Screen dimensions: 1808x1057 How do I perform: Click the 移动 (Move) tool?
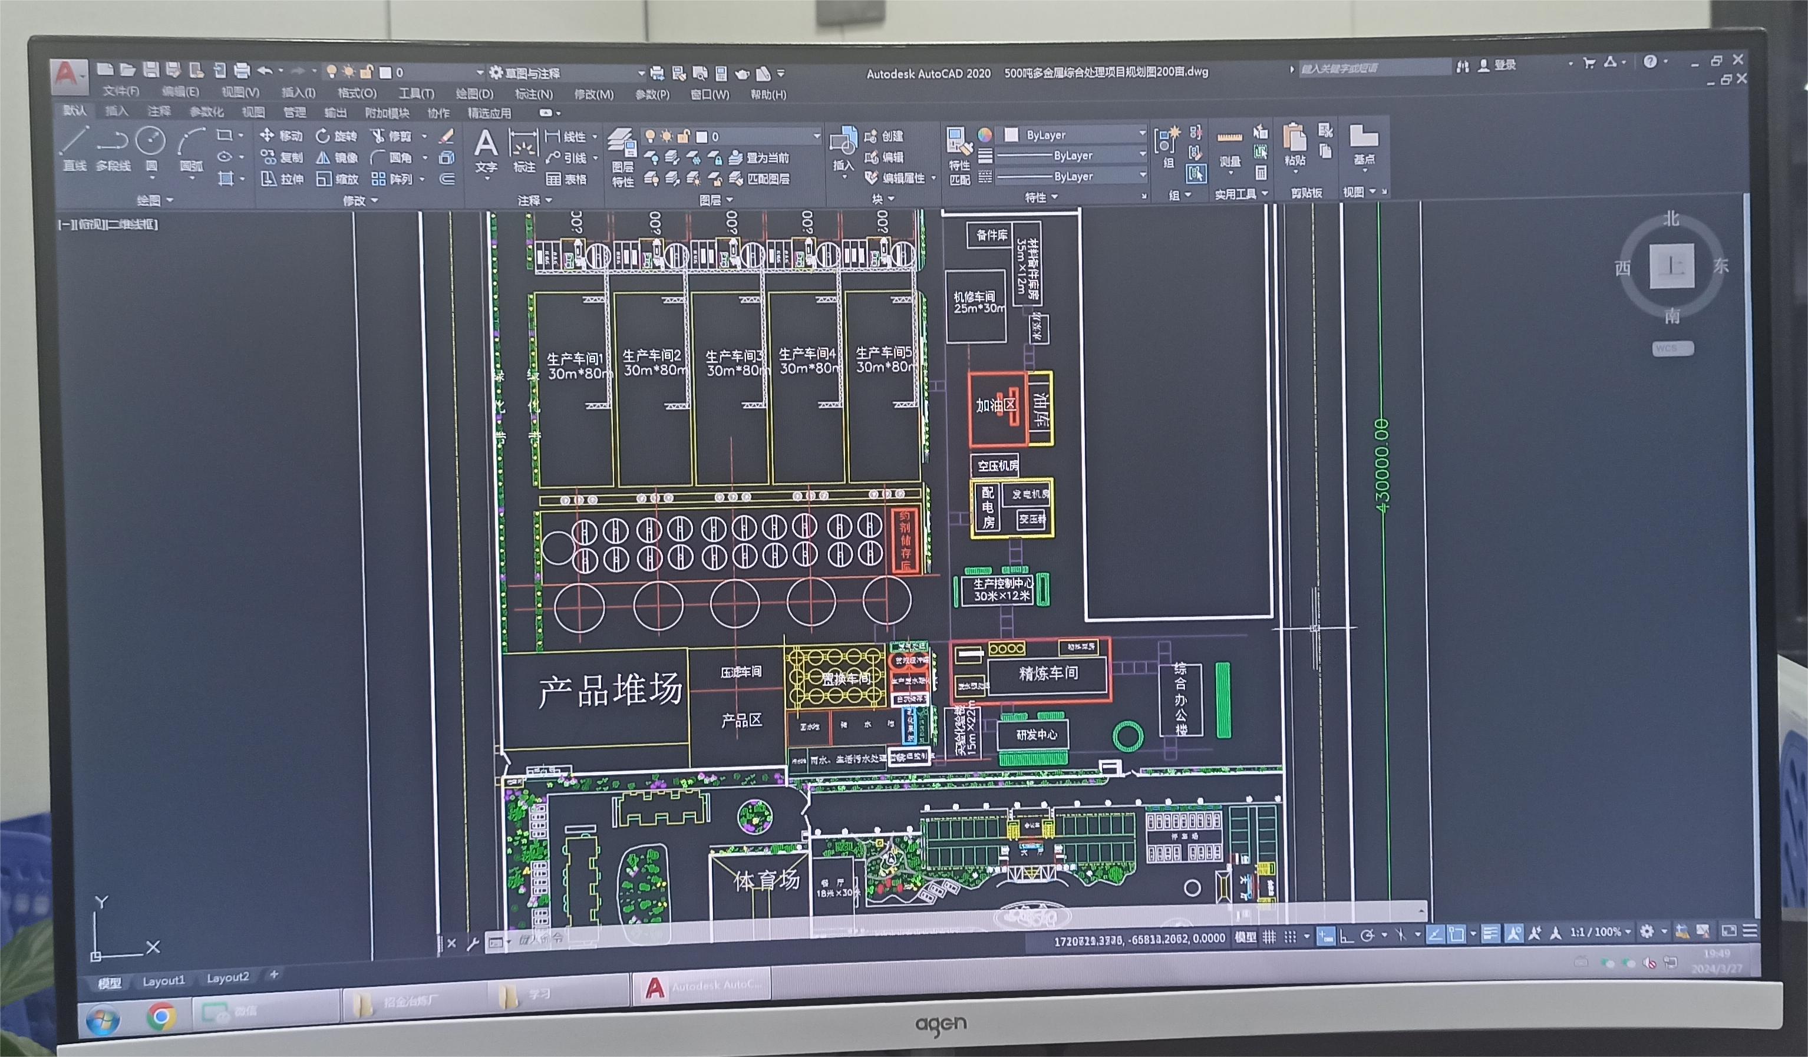(281, 136)
